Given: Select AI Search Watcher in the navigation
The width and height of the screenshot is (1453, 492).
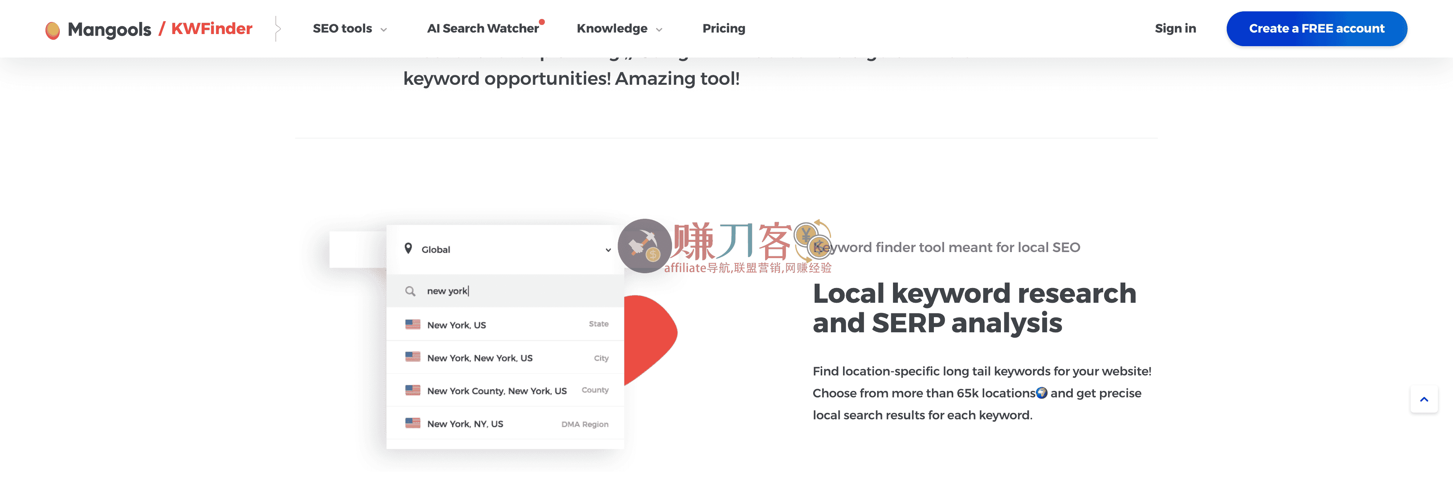Looking at the screenshot, I should click(x=483, y=28).
